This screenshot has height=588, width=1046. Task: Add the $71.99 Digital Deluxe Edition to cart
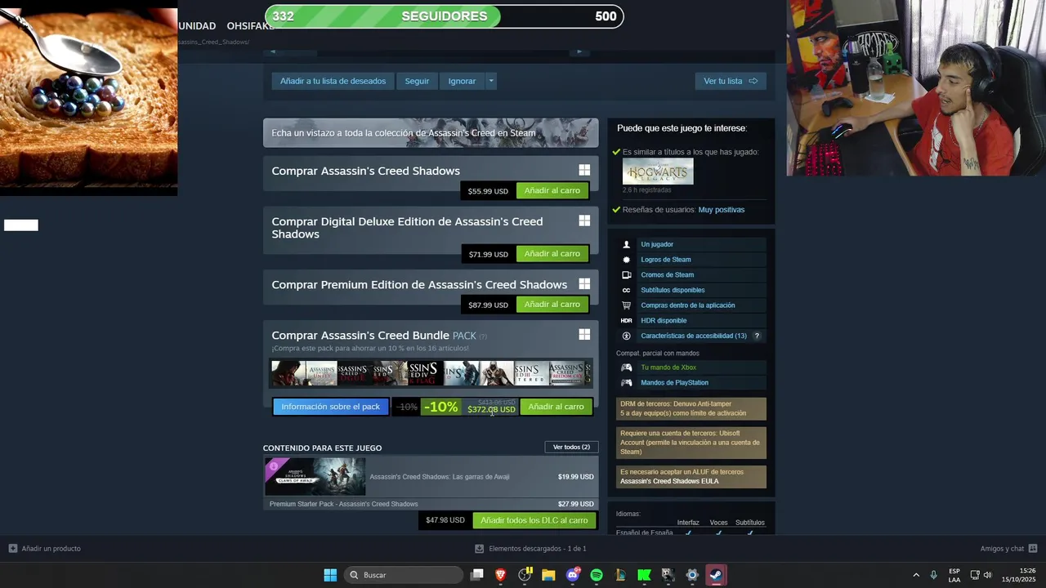552,254
